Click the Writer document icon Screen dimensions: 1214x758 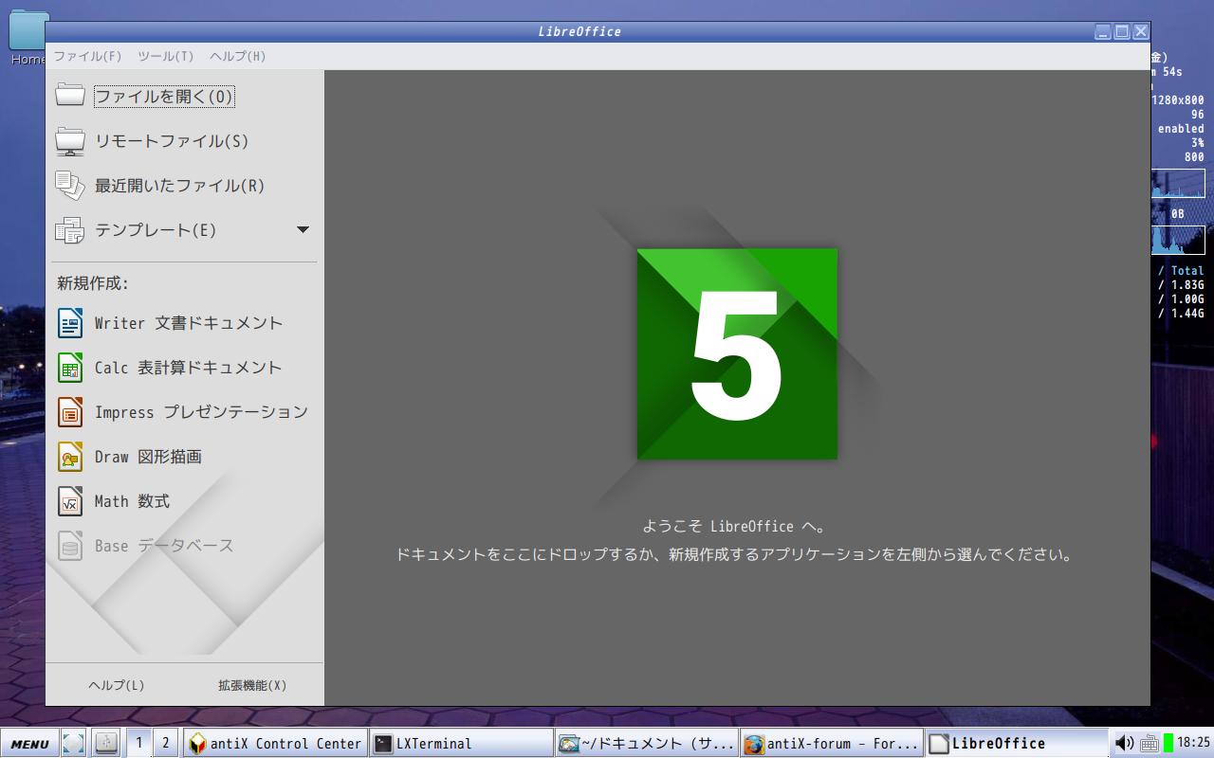(x=70, y=323)
